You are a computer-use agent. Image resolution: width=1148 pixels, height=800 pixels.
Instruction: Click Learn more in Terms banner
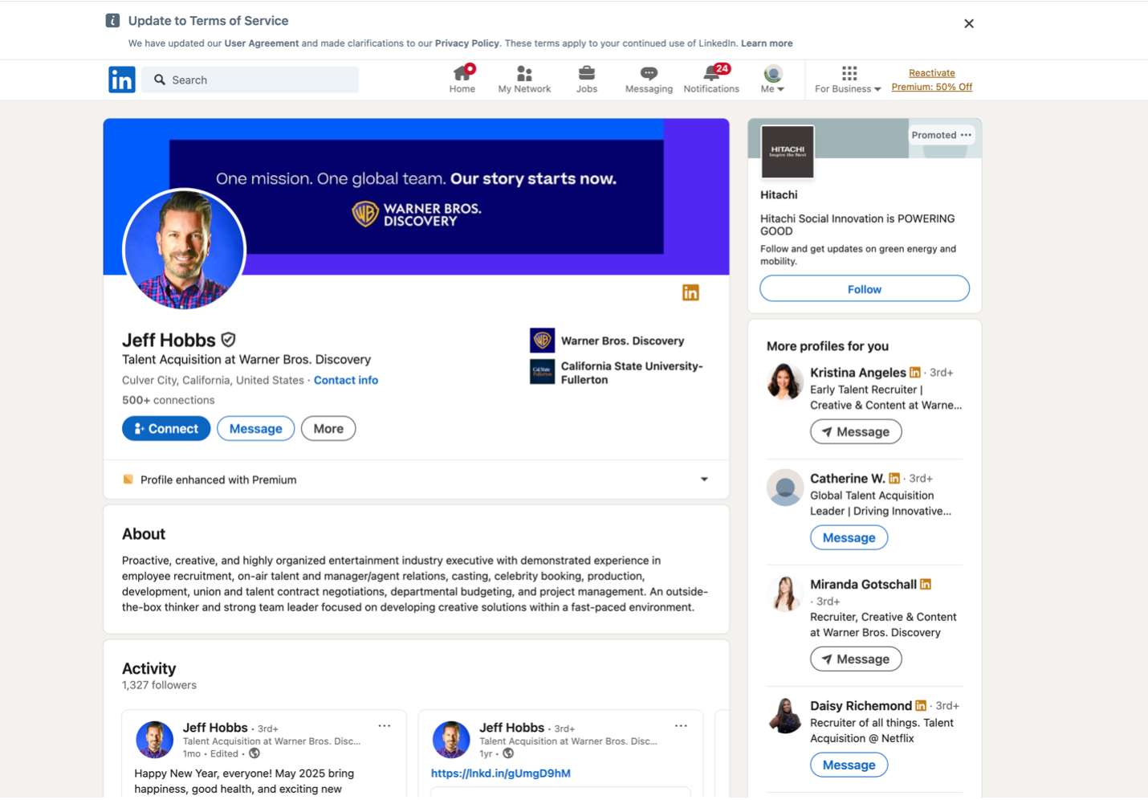pos(767,43)
